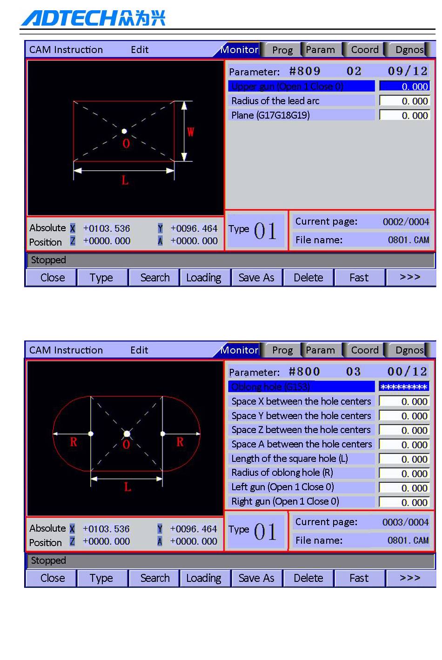Screen dimensions: 442x660
Task: Select Space Y between hole centers value
Action: [404, 416]
